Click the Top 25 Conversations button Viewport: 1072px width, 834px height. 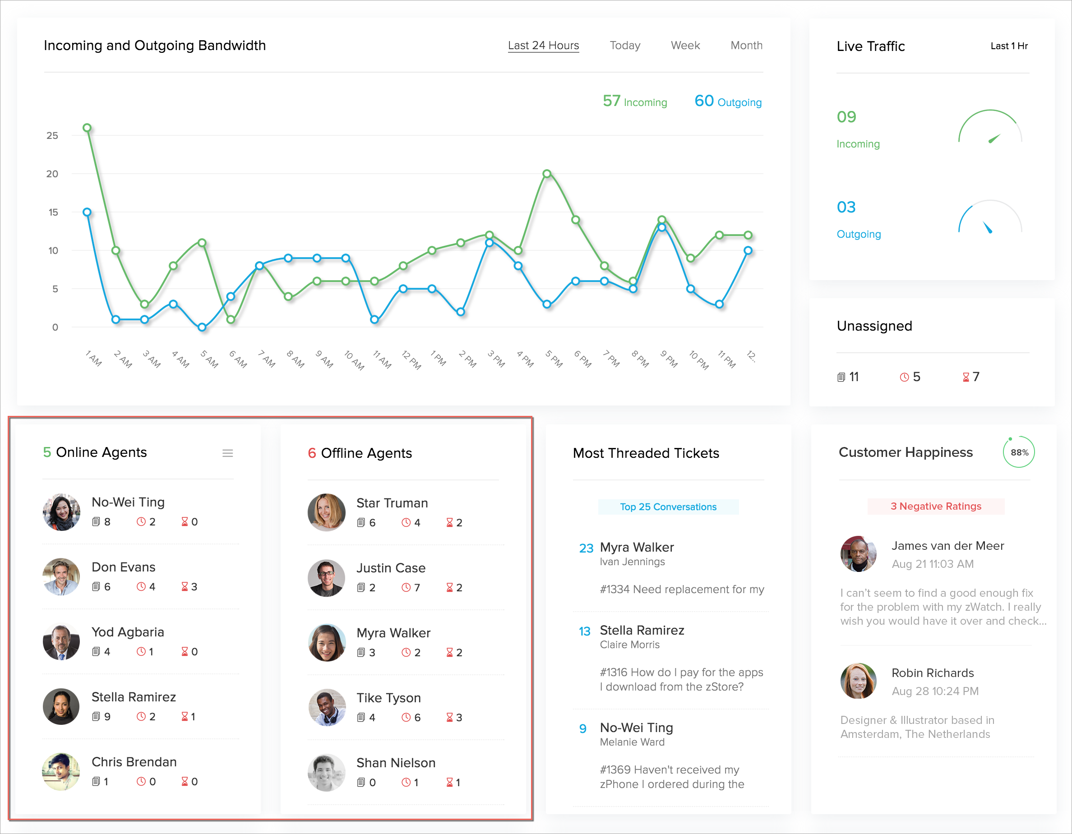click(x=668, y=507)
